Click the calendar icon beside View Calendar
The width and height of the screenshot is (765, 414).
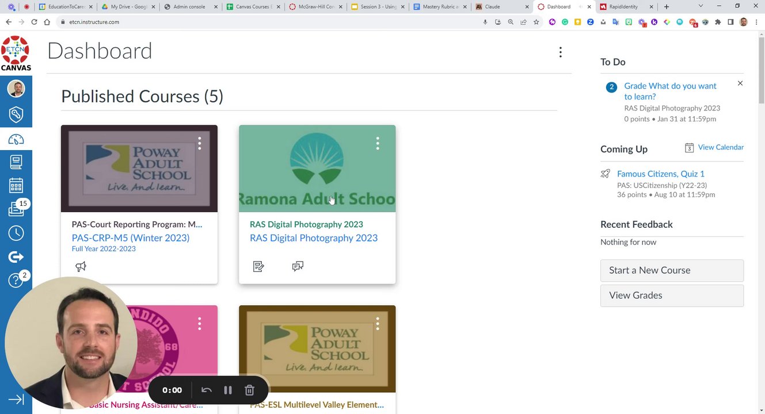click(x=689, y=148)
